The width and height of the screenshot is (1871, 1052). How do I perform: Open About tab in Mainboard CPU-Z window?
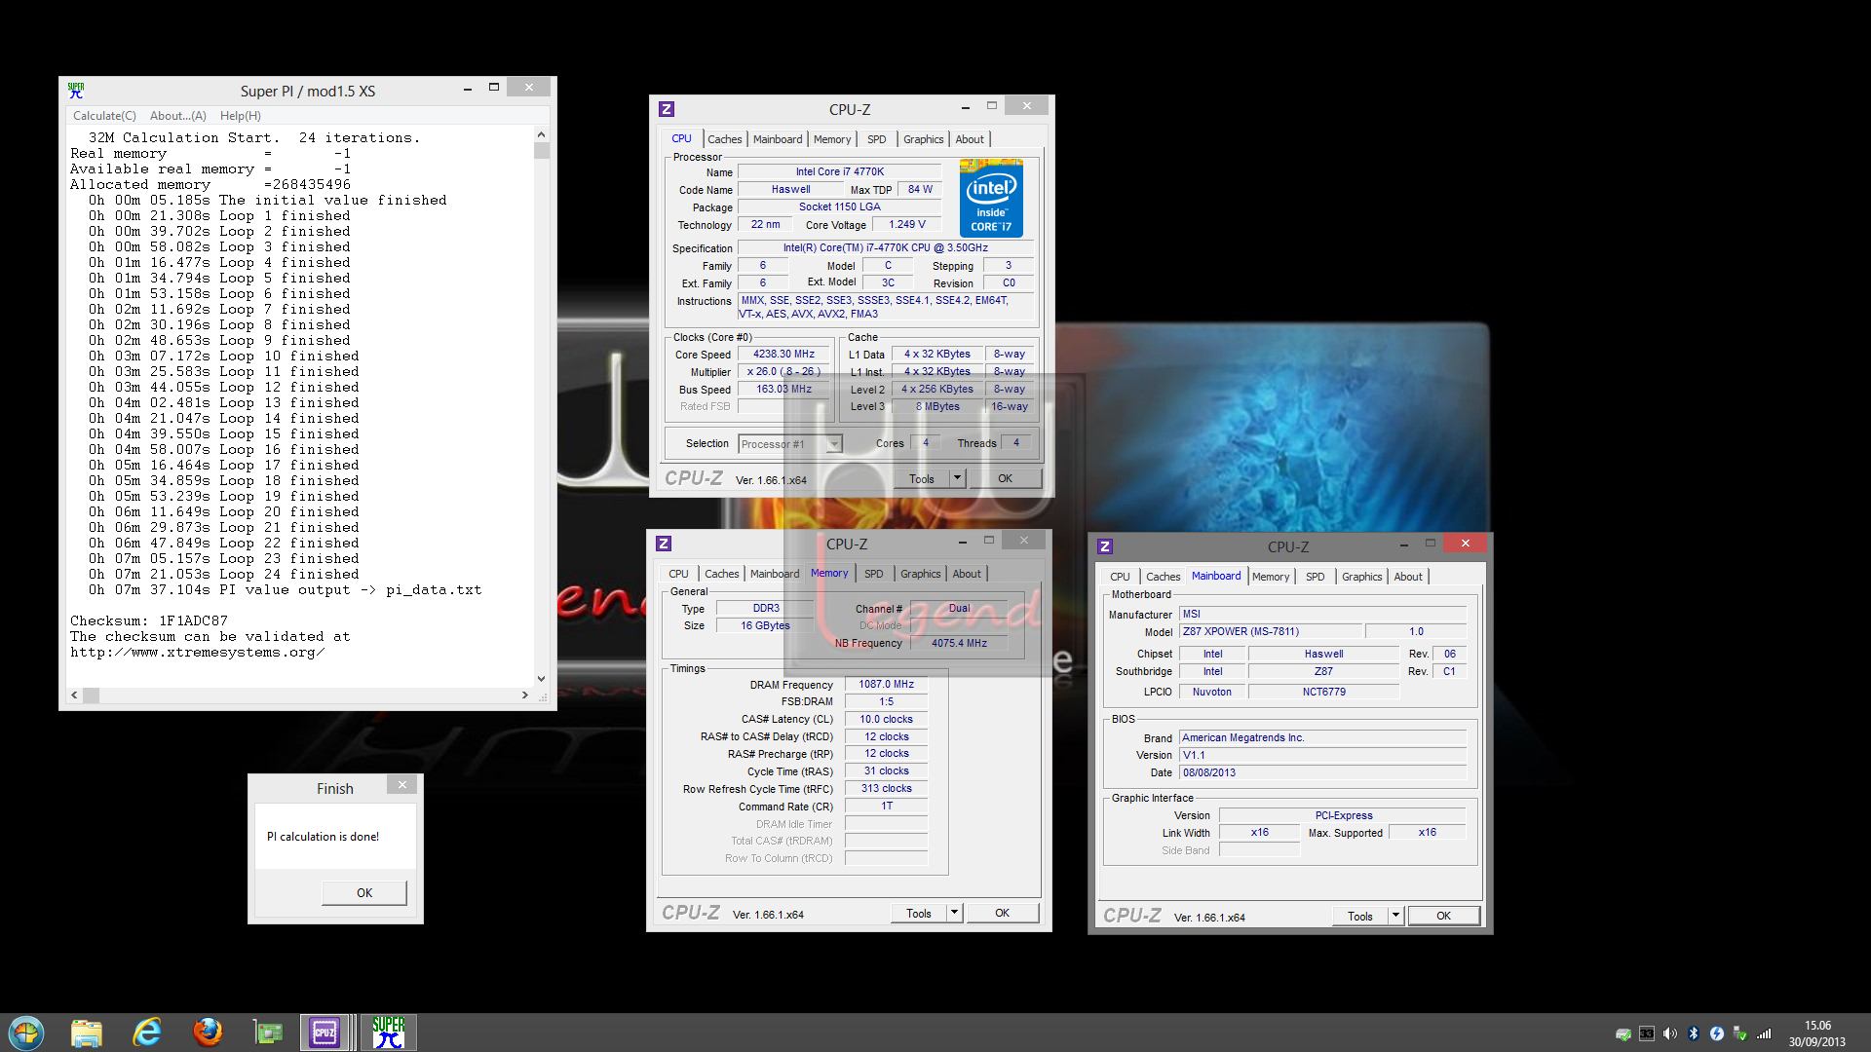(x=1408, y=577)
